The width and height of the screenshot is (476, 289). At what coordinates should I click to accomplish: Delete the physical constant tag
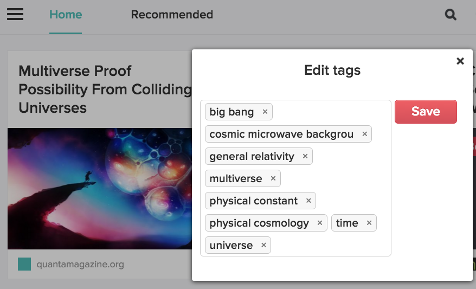[x=308, y=201]
